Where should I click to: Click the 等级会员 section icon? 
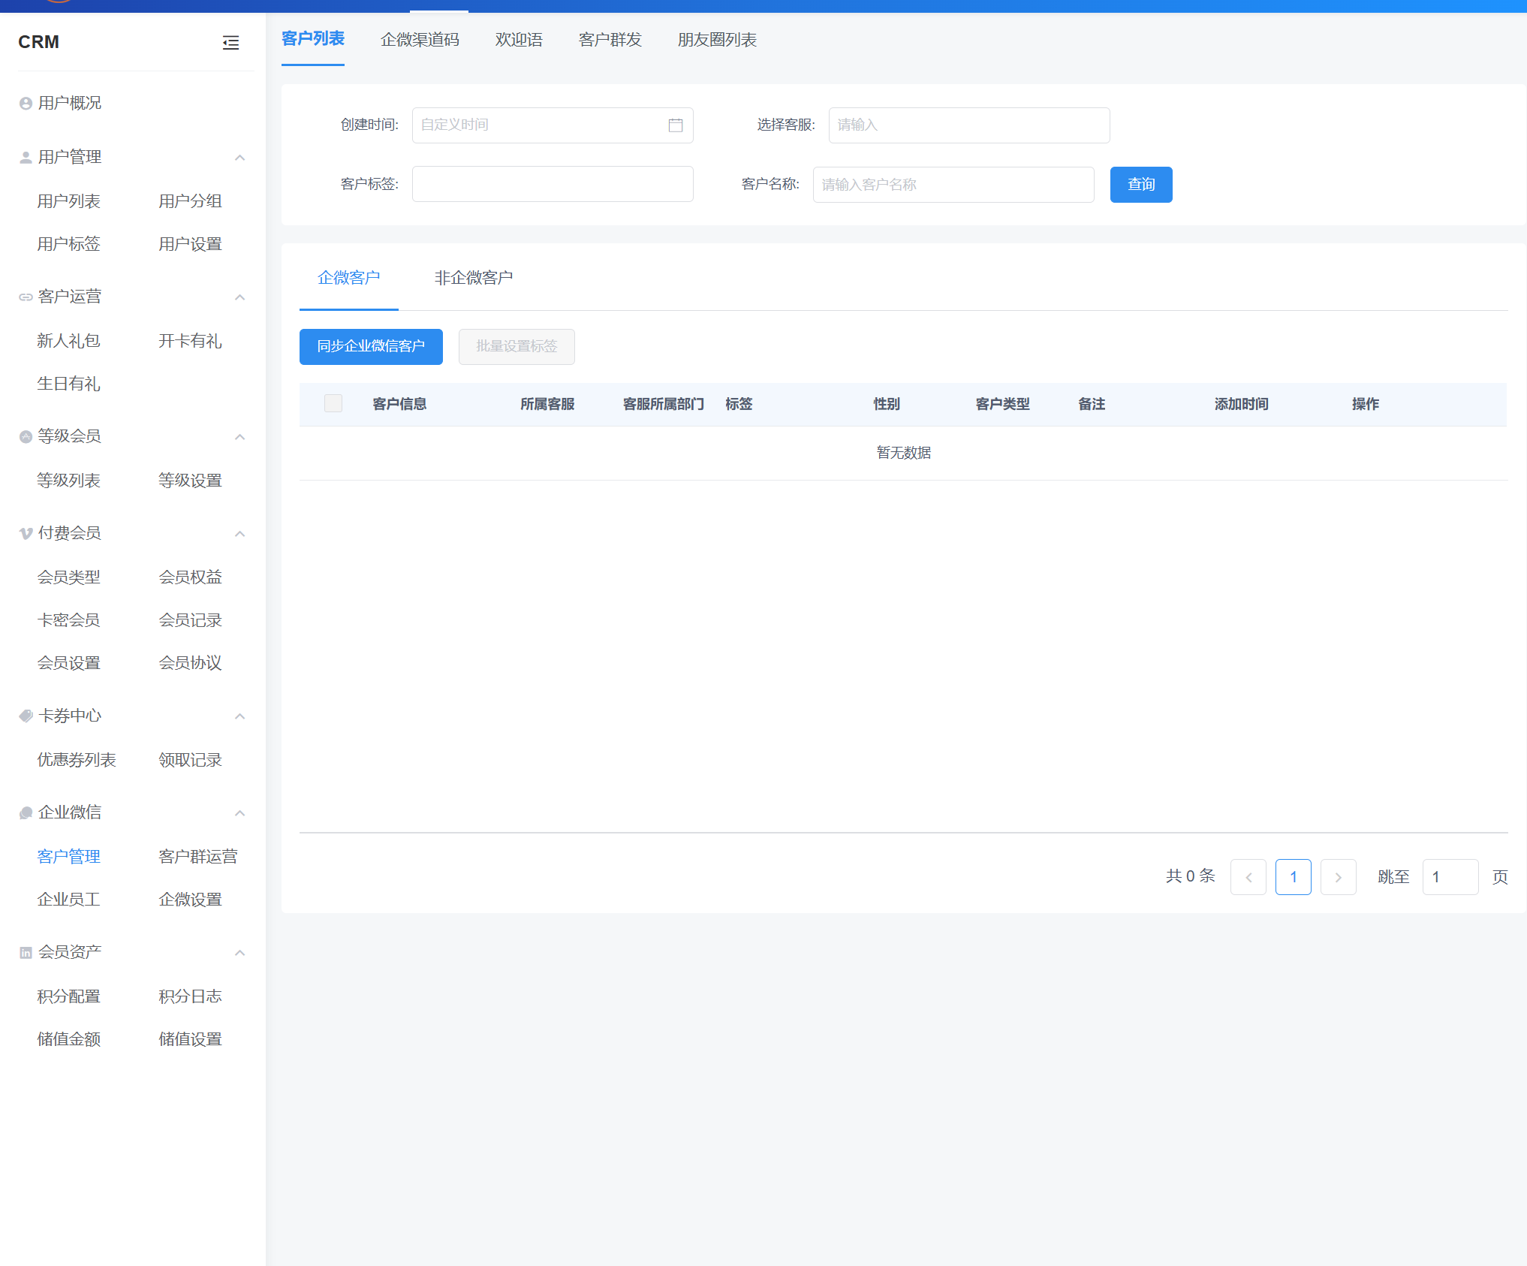tap(26, 437)
